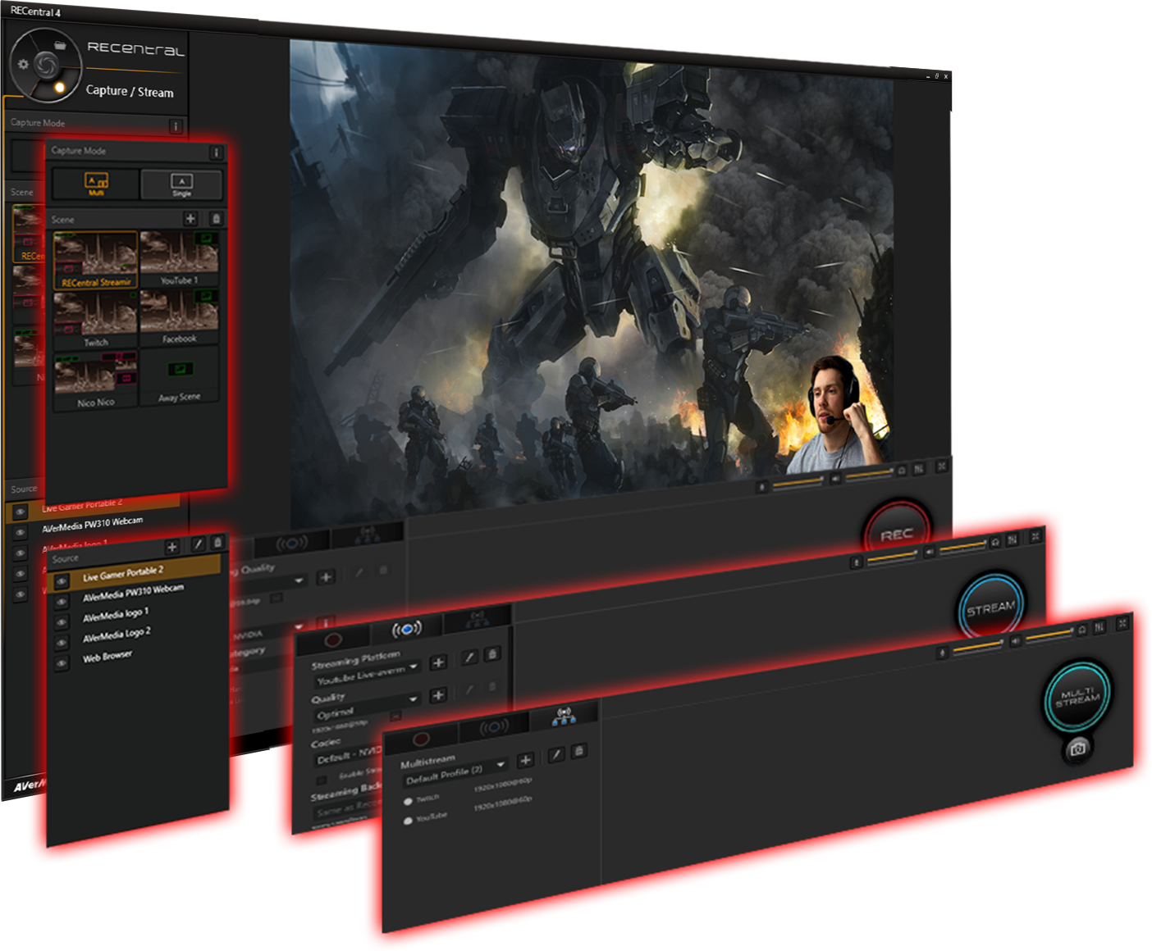Toggle the eye icon for AVerMedia logo 1
The height and width of the screenshot is (951, 1152).
pyautogui.click(x=62, y=623)
